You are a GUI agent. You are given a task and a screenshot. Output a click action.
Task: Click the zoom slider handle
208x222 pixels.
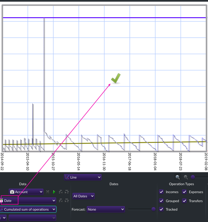point(193,177)
